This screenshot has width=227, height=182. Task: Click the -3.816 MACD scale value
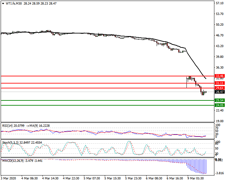click(x=220, y=173)
